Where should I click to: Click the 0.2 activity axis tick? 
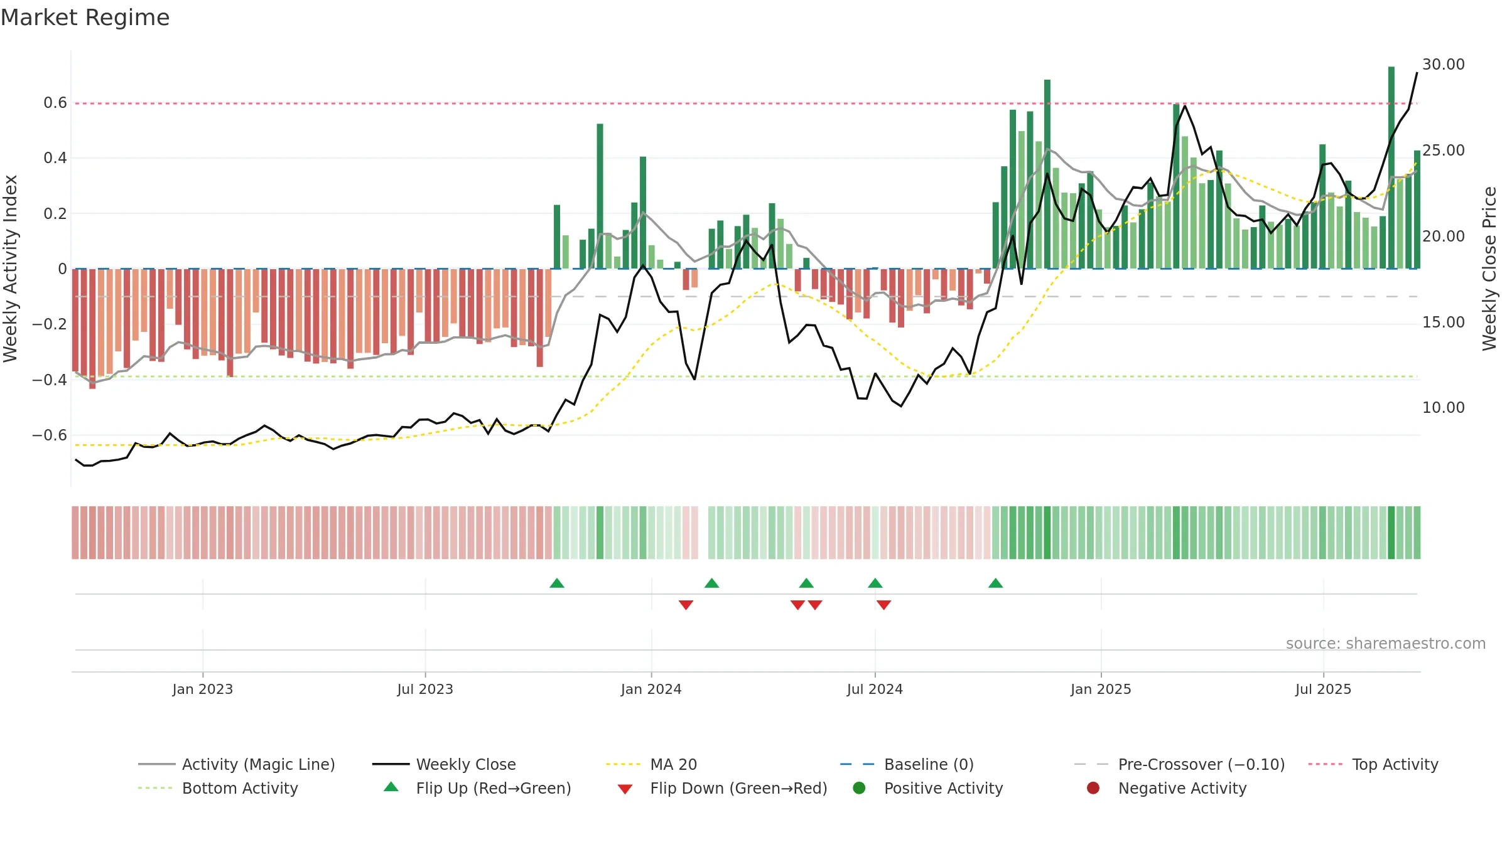click(55, 214)
